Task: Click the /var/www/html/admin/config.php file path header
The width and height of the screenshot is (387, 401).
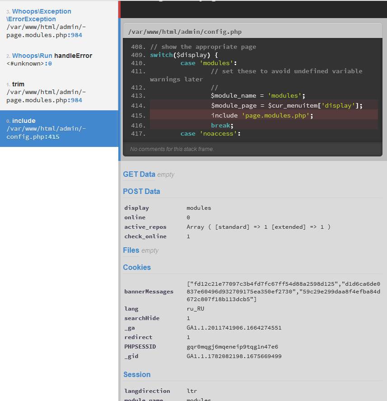Action: [185, 32]
